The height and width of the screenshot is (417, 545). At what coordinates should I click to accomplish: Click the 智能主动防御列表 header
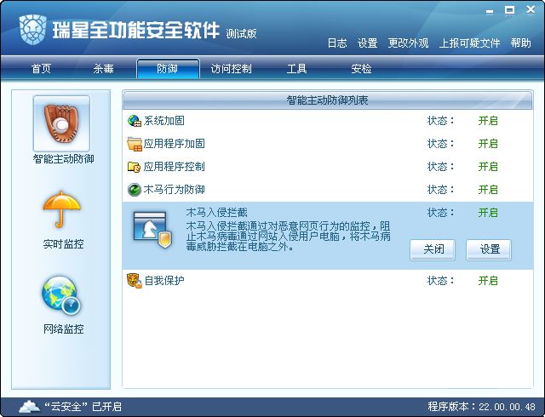pyautogui.click(x=327, y=100)
